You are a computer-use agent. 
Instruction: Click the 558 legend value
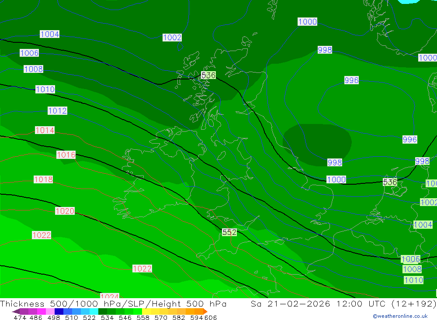143,317
